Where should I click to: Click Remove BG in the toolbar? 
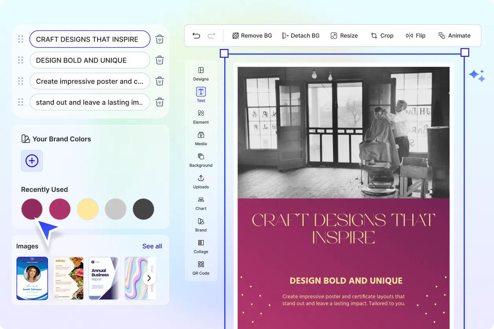pos(252,36)
